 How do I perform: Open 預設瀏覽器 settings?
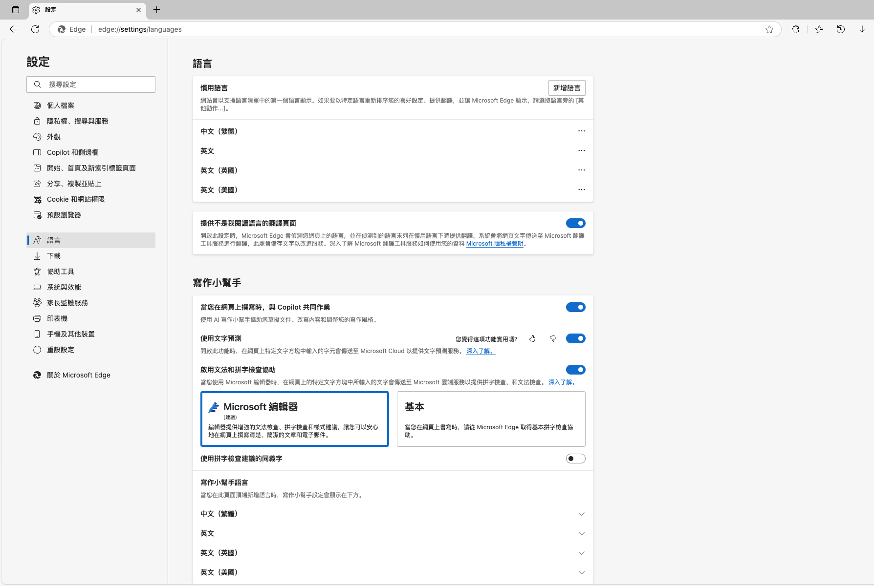91,215
